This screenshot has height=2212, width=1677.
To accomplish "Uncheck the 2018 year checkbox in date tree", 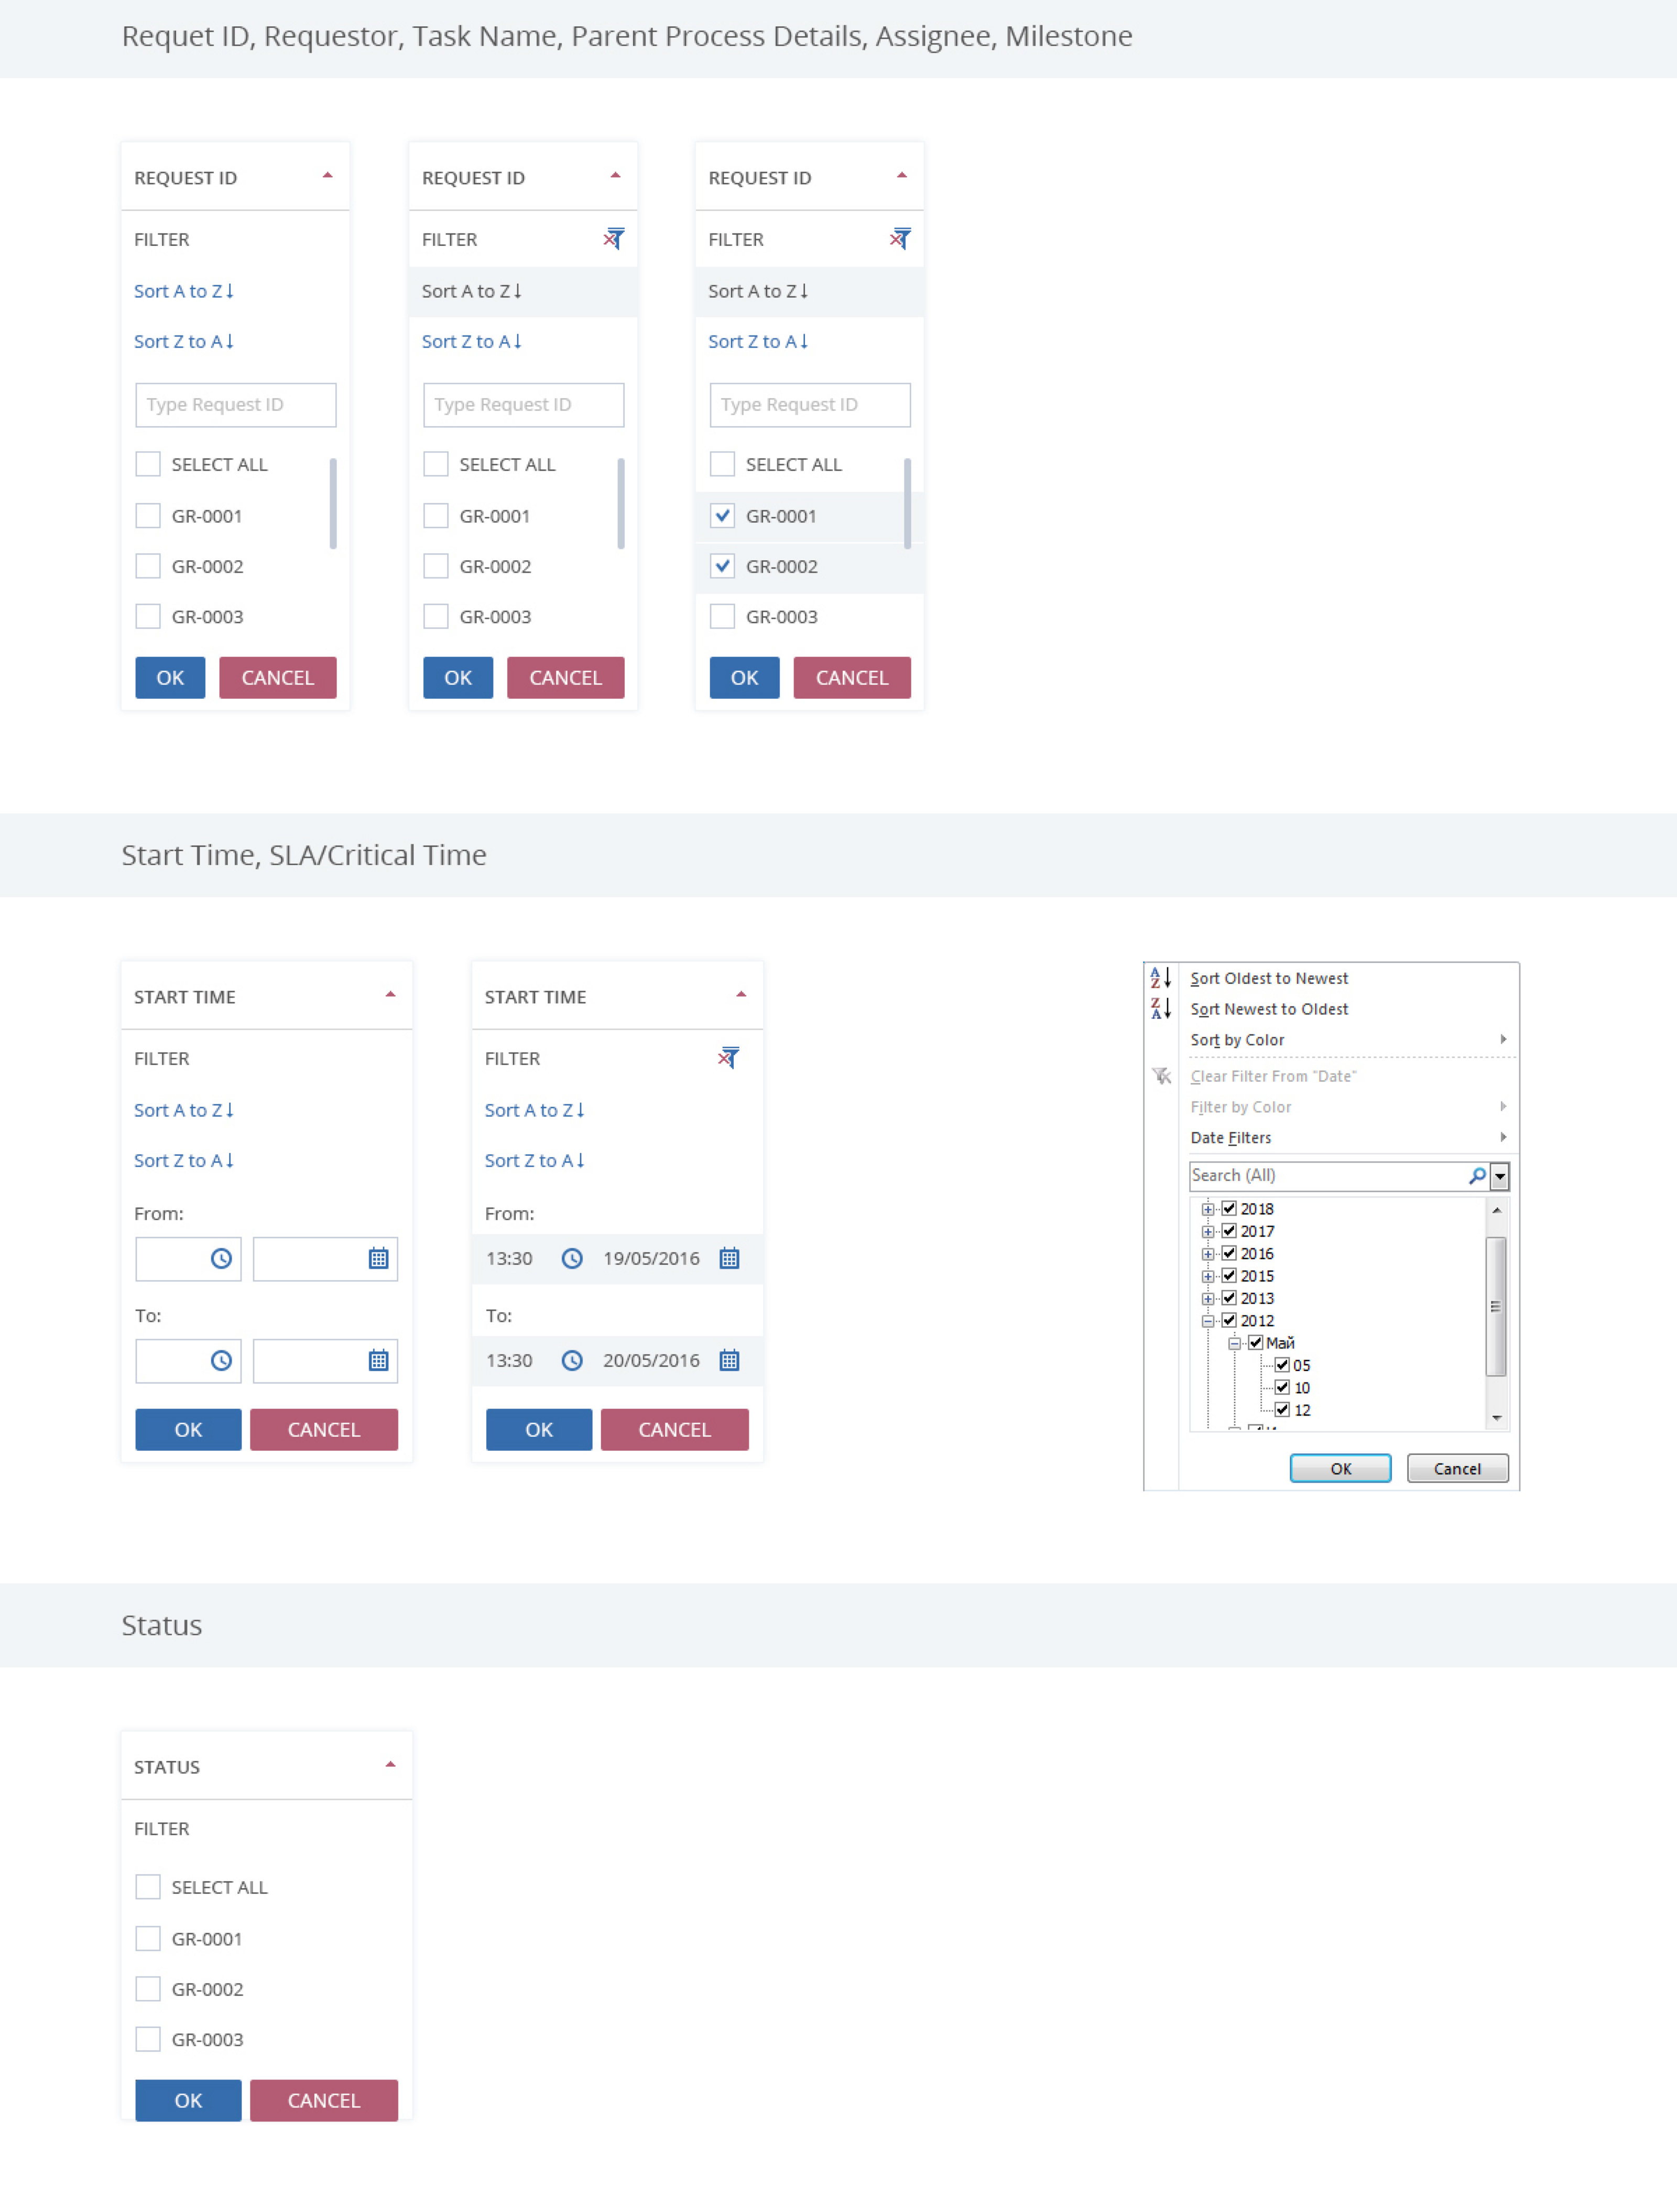I will [x=1229, y=1208].
